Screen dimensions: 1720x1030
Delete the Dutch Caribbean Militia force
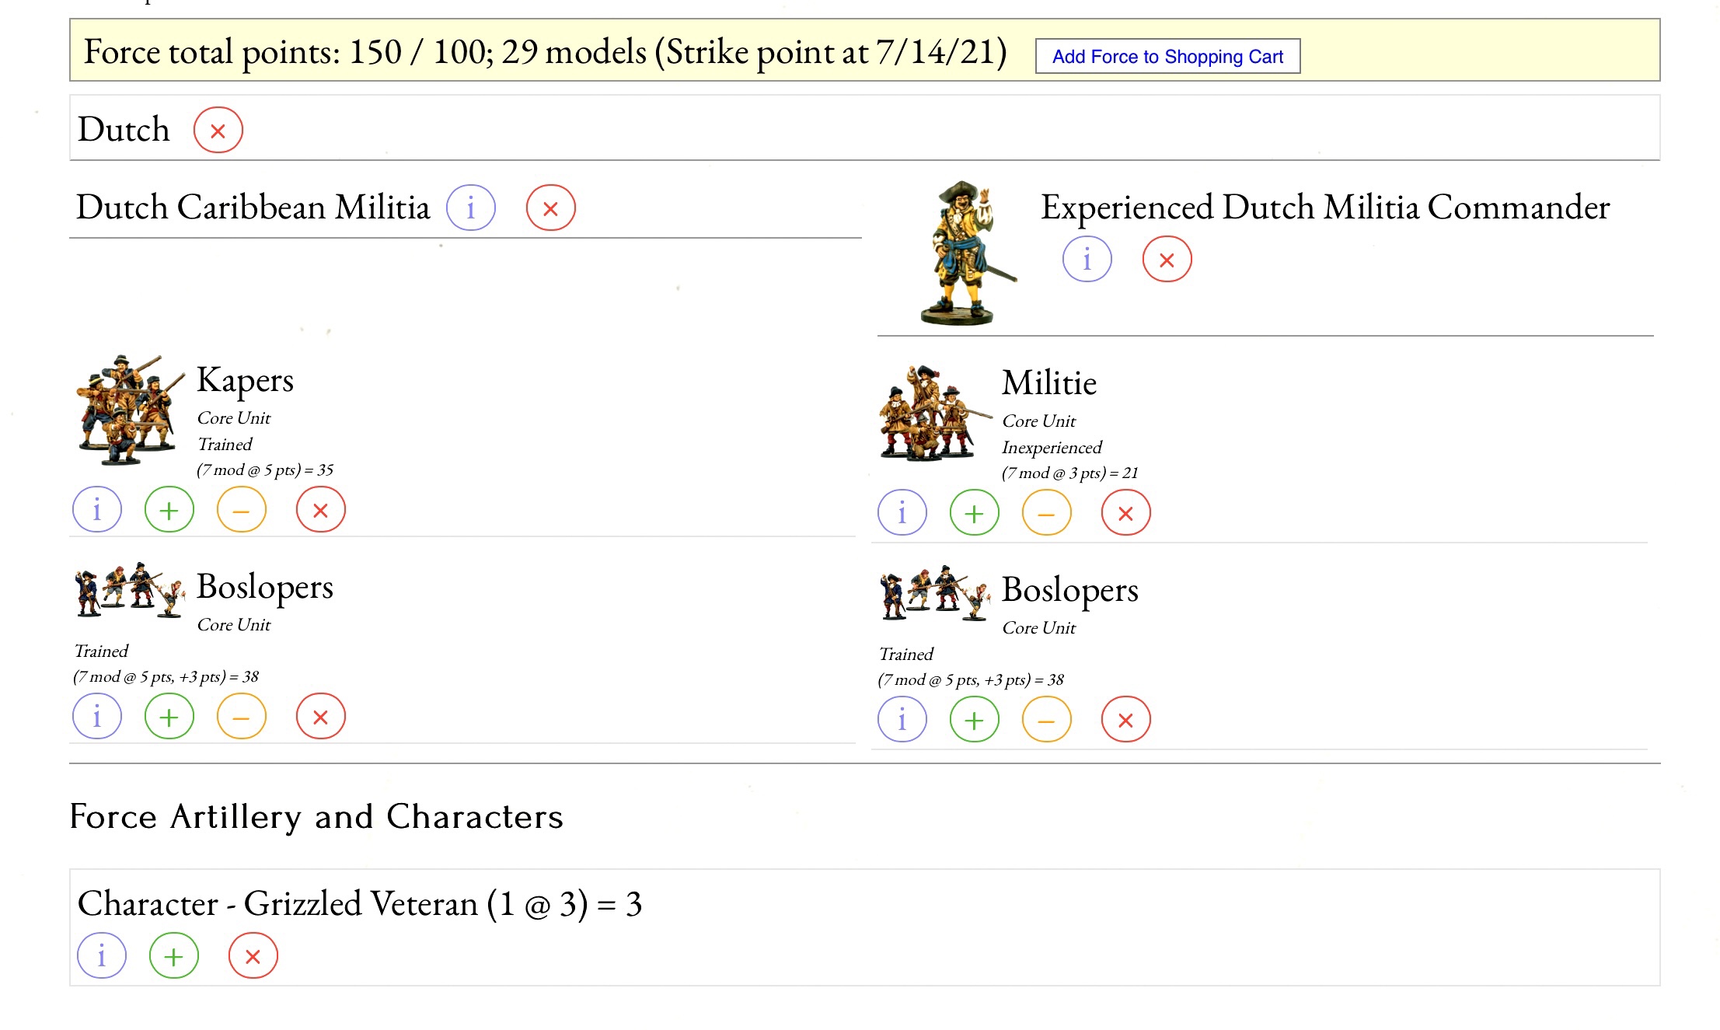tap(550, 208)
